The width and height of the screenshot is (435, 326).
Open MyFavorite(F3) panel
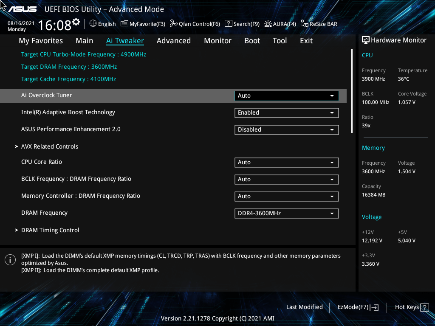143,24
